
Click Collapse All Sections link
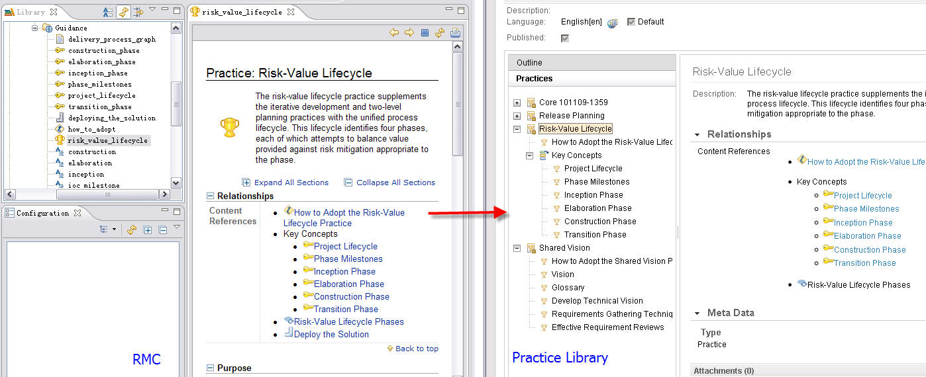click(x=395, y=183)
